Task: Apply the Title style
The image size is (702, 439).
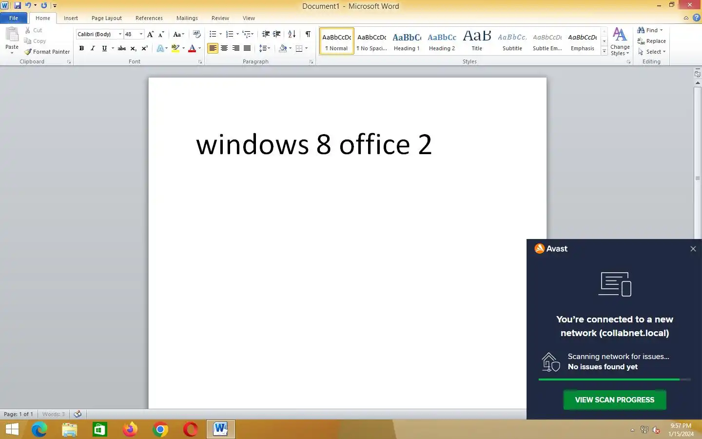Action: click(477, 41)
